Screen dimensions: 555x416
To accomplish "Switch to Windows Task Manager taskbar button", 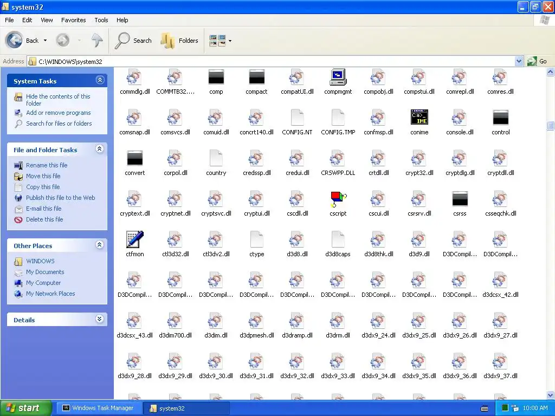I will point(100,408).
